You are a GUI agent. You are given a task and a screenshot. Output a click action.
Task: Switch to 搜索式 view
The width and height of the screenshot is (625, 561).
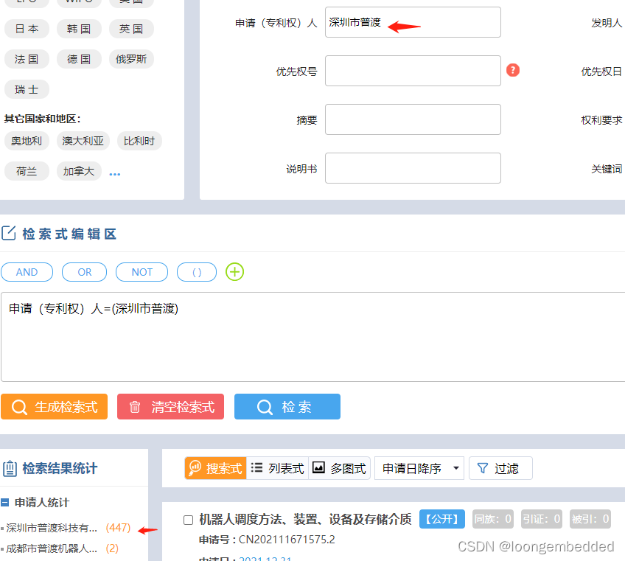click(216, 468)
